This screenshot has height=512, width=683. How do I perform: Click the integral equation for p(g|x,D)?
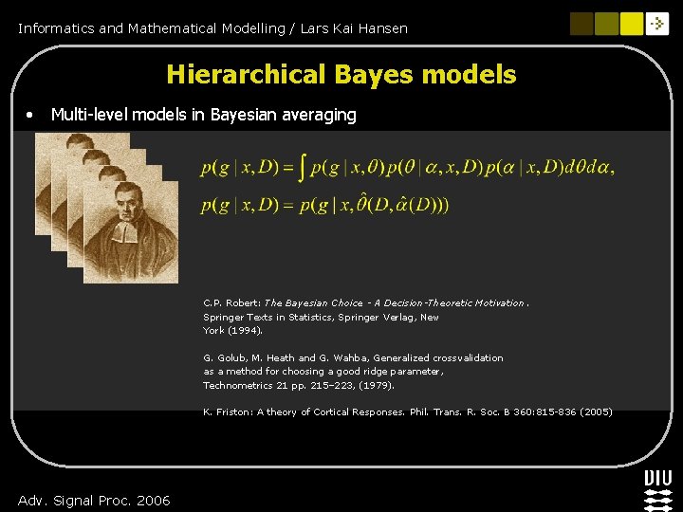coord(407,168)
